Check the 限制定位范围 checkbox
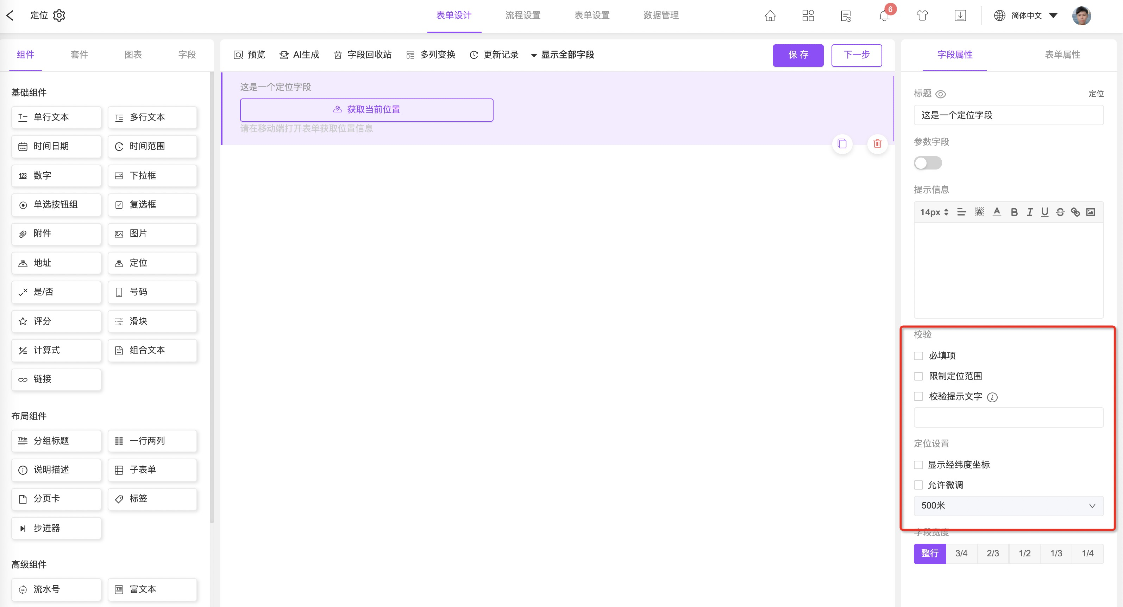This screenshot has width=1123, height=607. point(918,376)
